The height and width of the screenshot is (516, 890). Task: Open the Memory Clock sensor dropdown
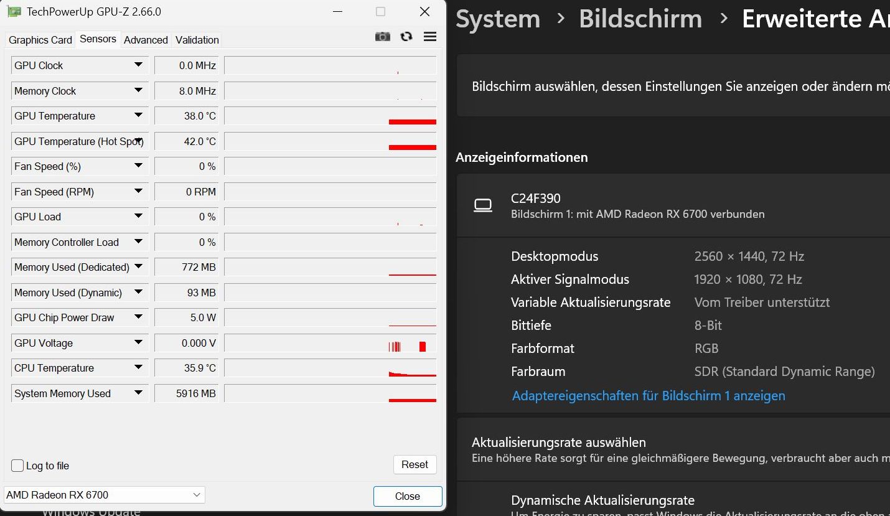click(x=138, y=91)
